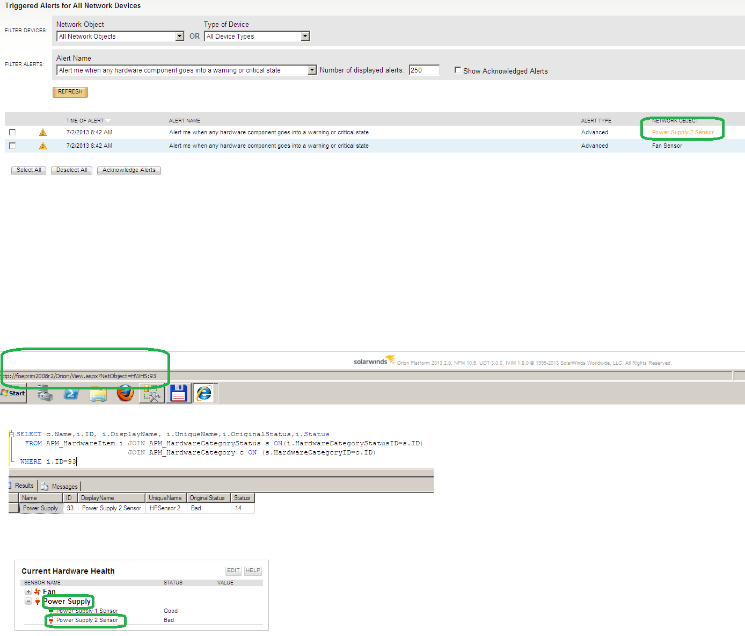Click warning icon of Power Supply 2 Sensor alert

43,132
